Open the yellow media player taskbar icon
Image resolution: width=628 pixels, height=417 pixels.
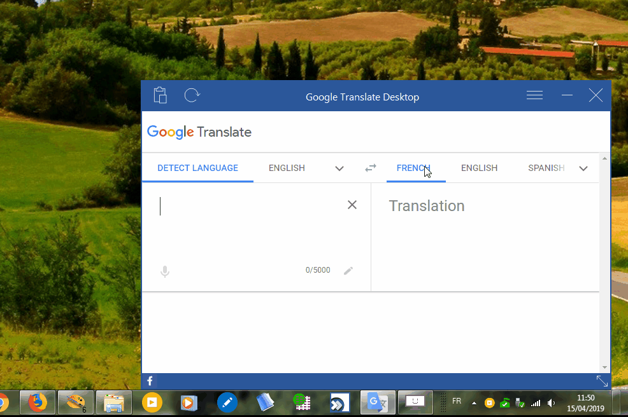click(152, 402)
